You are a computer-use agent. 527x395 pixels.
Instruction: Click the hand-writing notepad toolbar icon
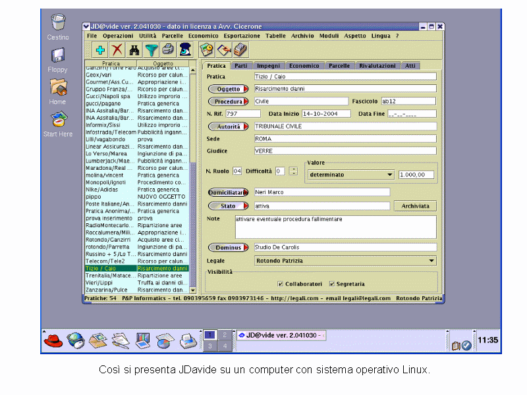(224, 51)
